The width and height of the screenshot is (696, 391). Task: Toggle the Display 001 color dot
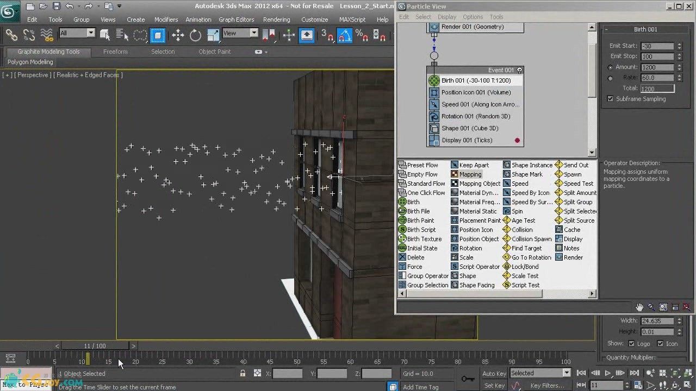[x=517, y=140]
